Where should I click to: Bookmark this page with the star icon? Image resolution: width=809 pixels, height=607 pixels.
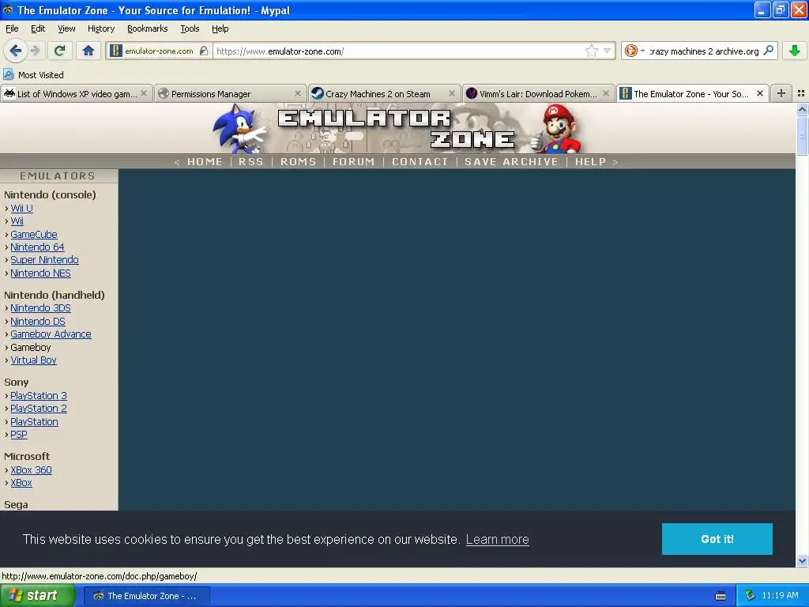pyautogui.click(x=591, y=51)
